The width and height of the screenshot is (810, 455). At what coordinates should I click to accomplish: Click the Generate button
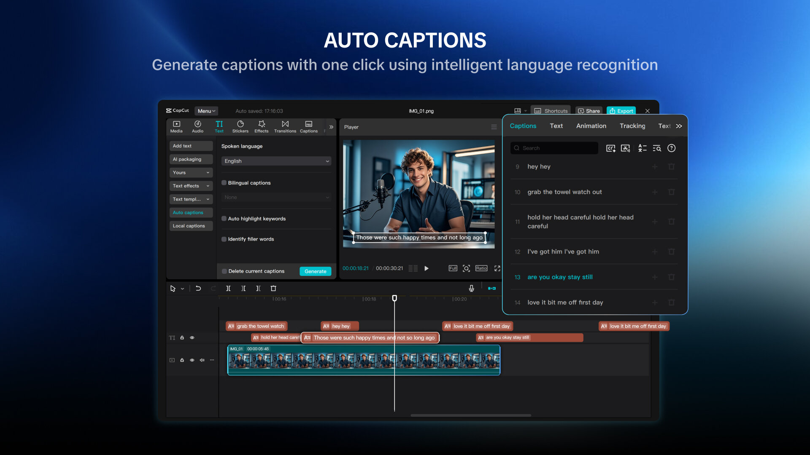[316, 271]
